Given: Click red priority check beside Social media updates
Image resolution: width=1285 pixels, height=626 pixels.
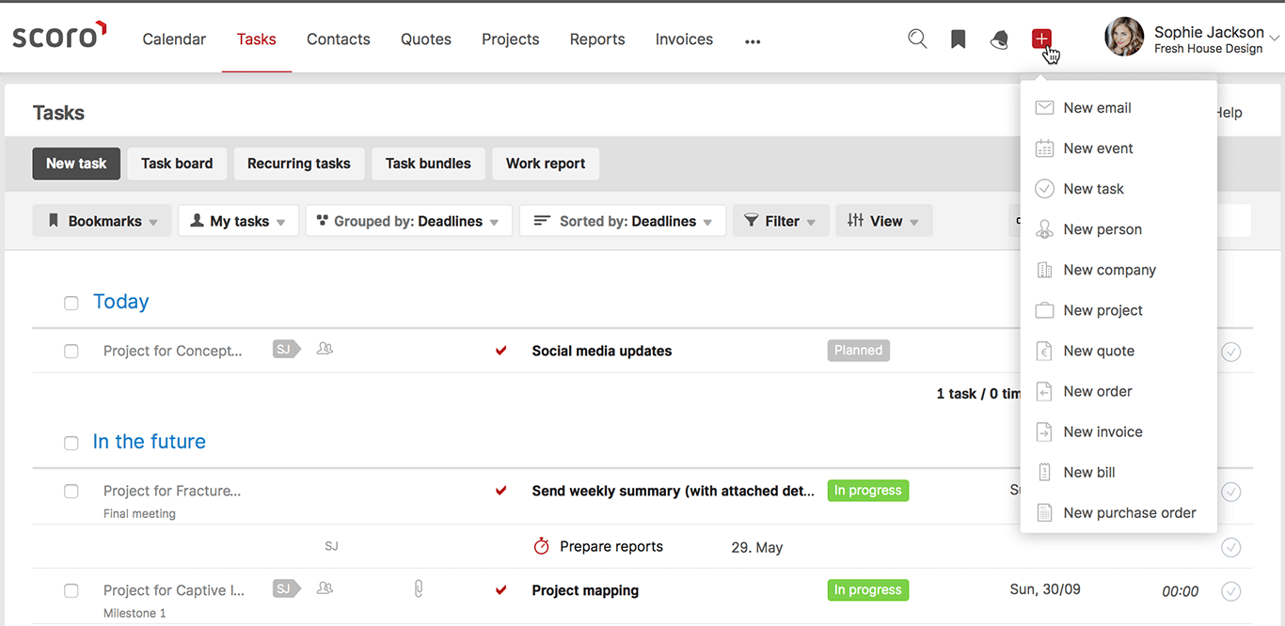Looking at the screenshot, I should point(501,351).
